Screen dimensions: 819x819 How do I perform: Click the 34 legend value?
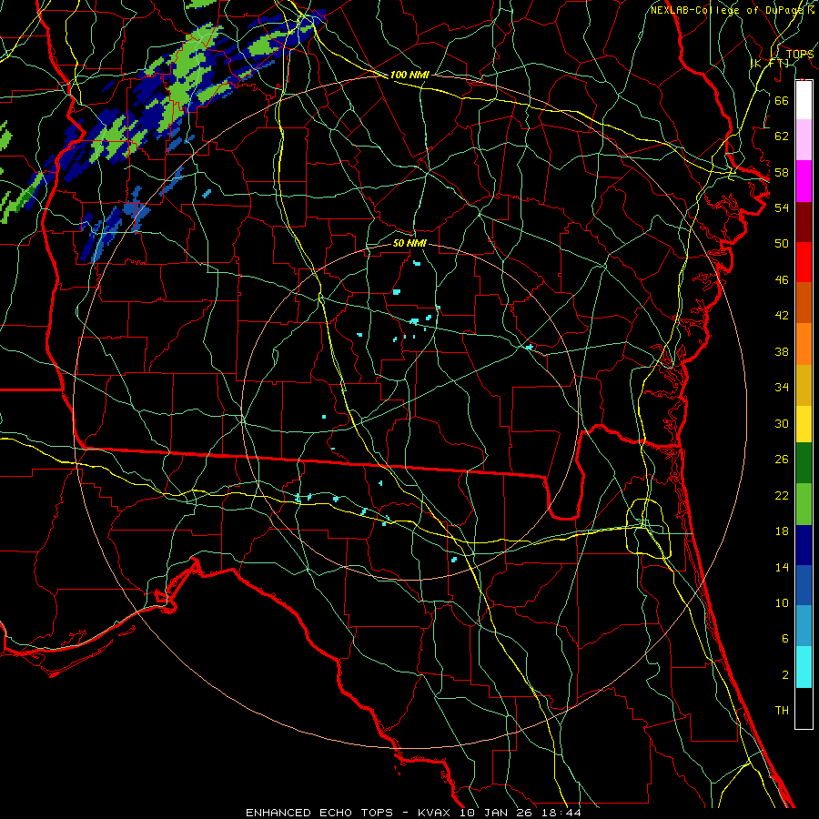[782, 388]
